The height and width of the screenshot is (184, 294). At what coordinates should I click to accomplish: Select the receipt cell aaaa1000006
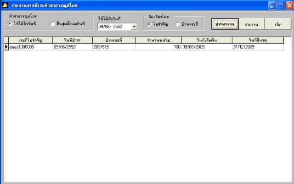pos(31,47)
